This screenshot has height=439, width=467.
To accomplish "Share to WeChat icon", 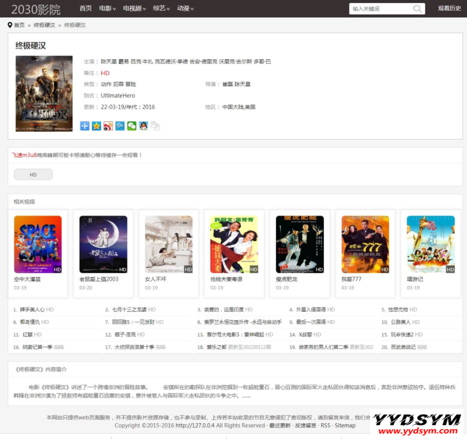I will [132, 126].
